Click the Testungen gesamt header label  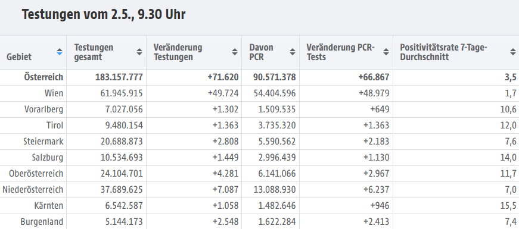coord(94,52)
